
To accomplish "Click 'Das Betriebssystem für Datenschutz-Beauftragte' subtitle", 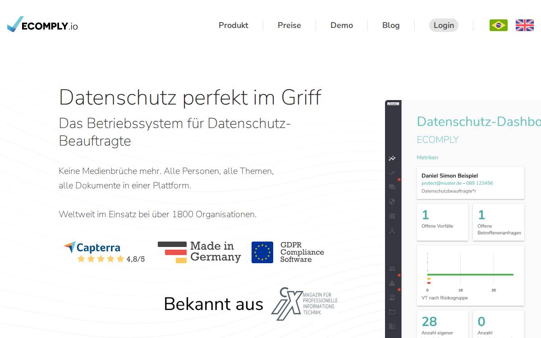I will click(175, 132).
